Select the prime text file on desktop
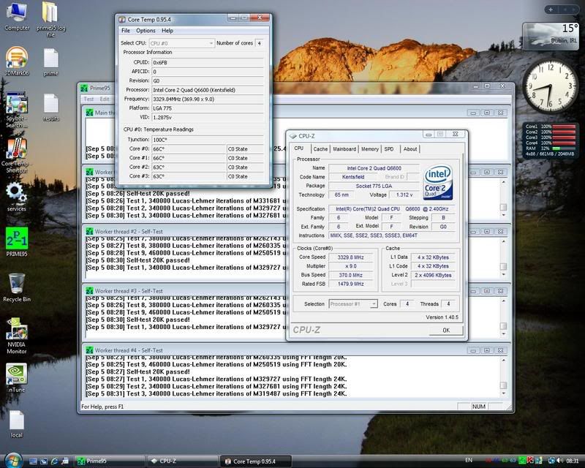The height and width of the screenshot is (468, 585). click(50, 62)
